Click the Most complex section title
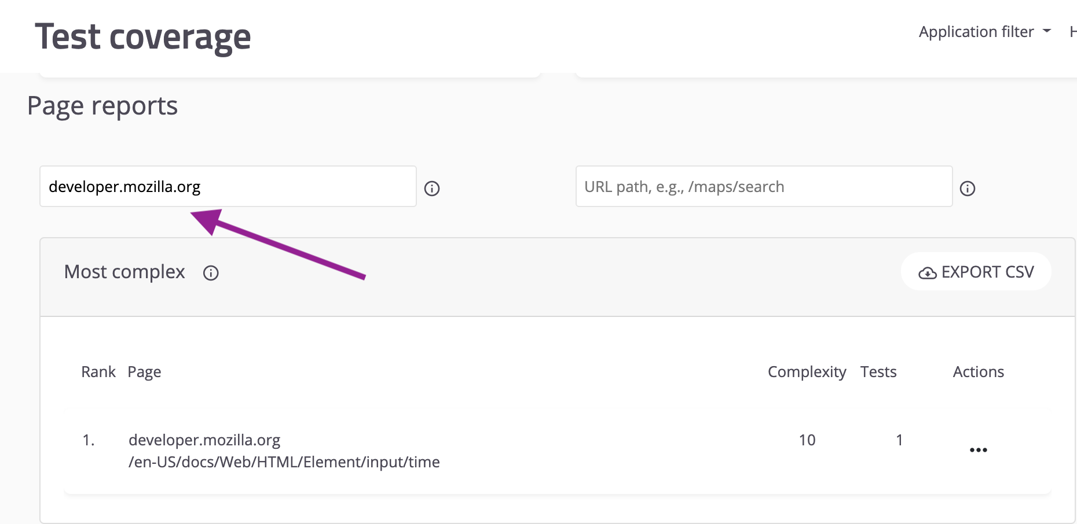 pos(124,272)
